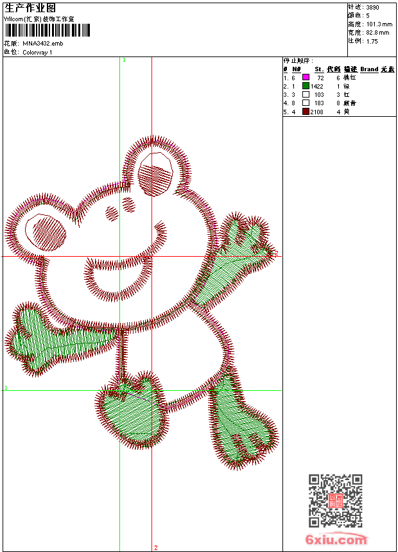This screenshot has height=552, width=398.
Task: Click the 桃红 color description
Action: pyautogui.click(x=350, y=78)
